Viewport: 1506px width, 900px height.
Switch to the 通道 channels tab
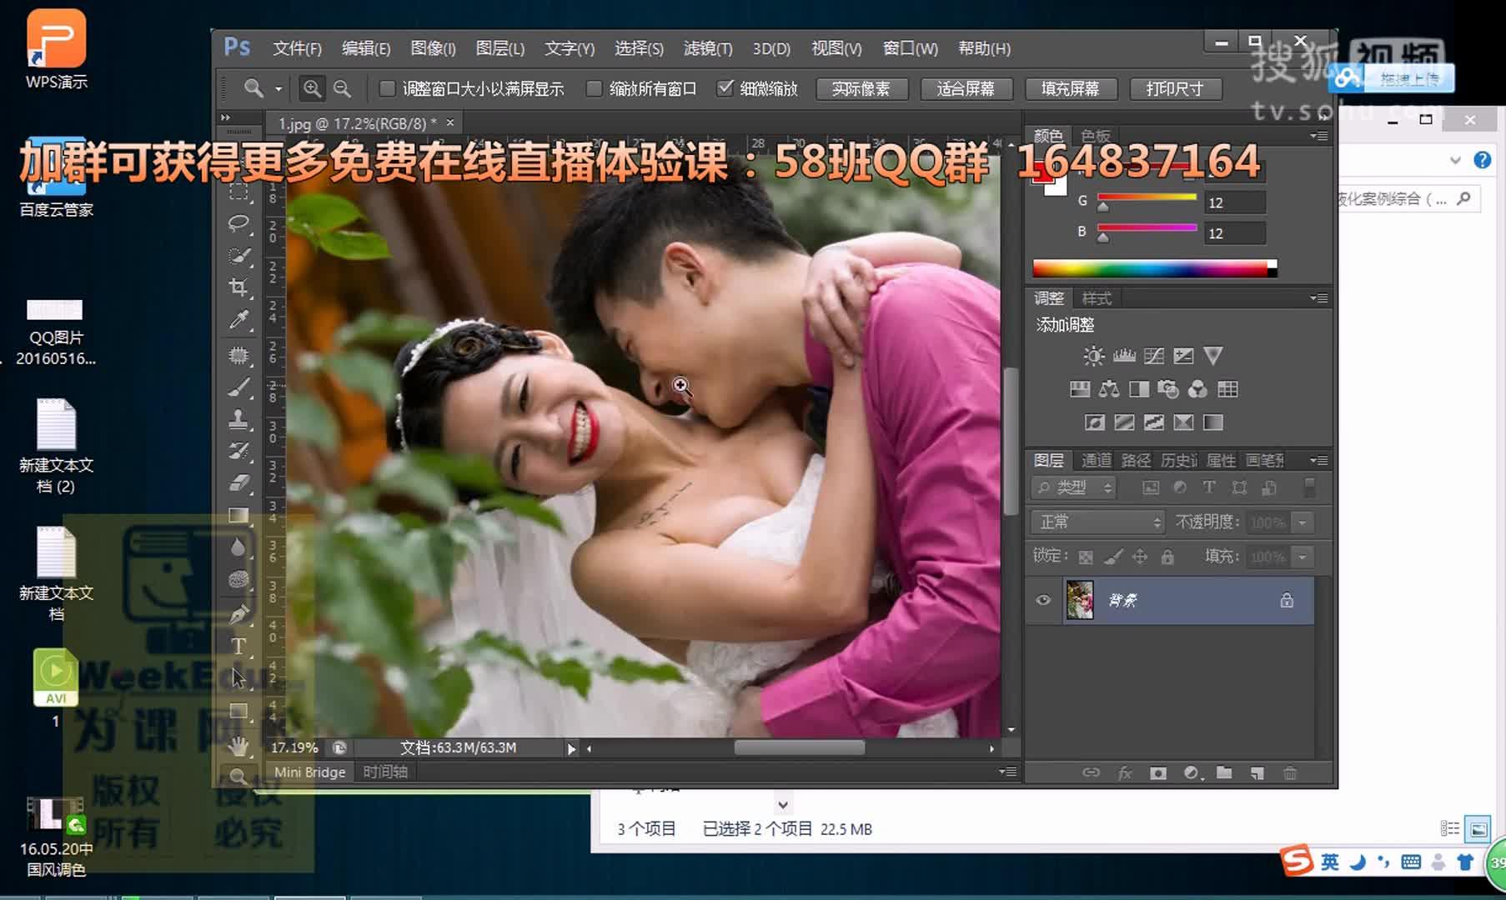(1095, 460)
